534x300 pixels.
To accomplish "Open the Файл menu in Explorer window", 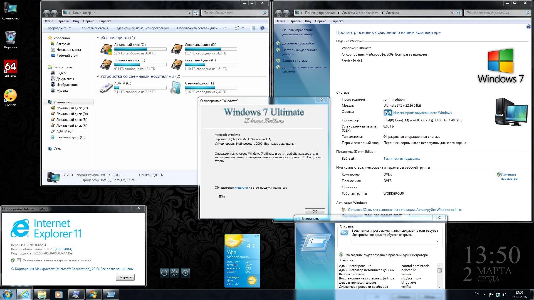I will [49, 21].
